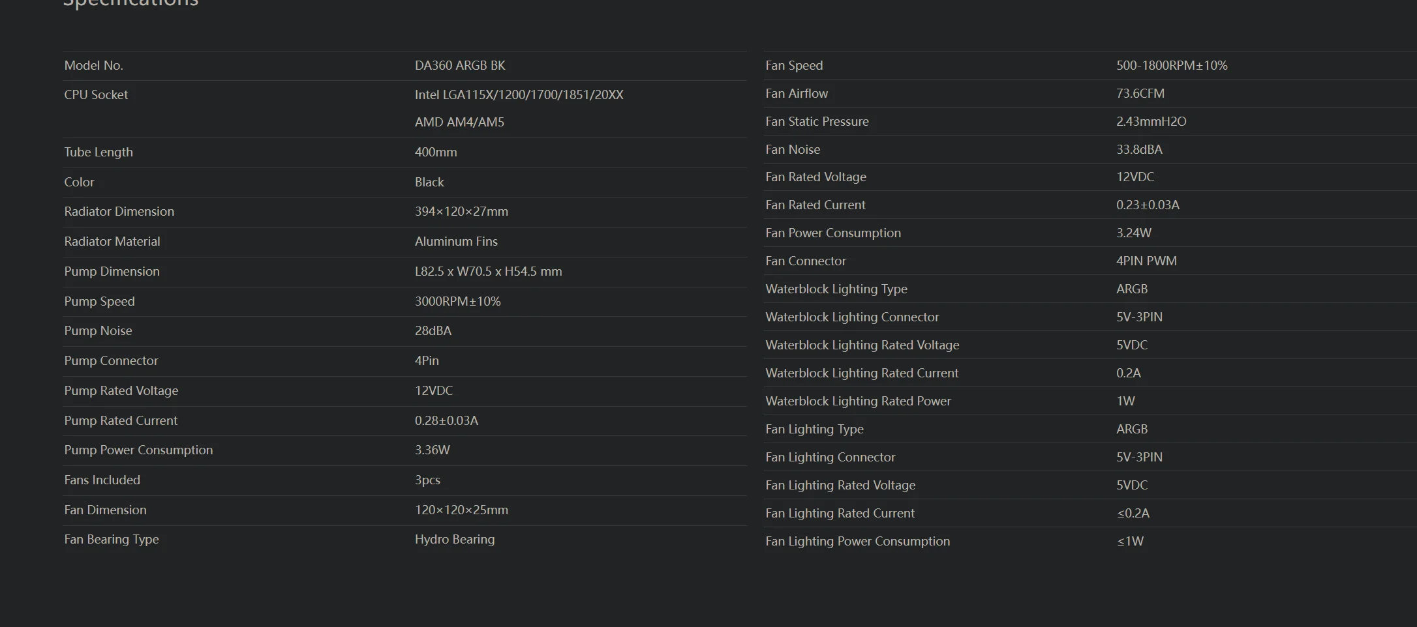Click the Intel LGA115X/1200/1700/1851/20XX text

519,95
